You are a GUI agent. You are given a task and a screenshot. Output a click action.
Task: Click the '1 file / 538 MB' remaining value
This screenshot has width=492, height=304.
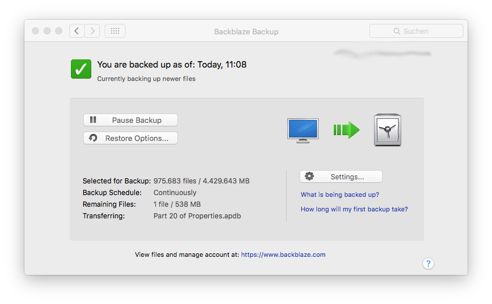[177, 204]
